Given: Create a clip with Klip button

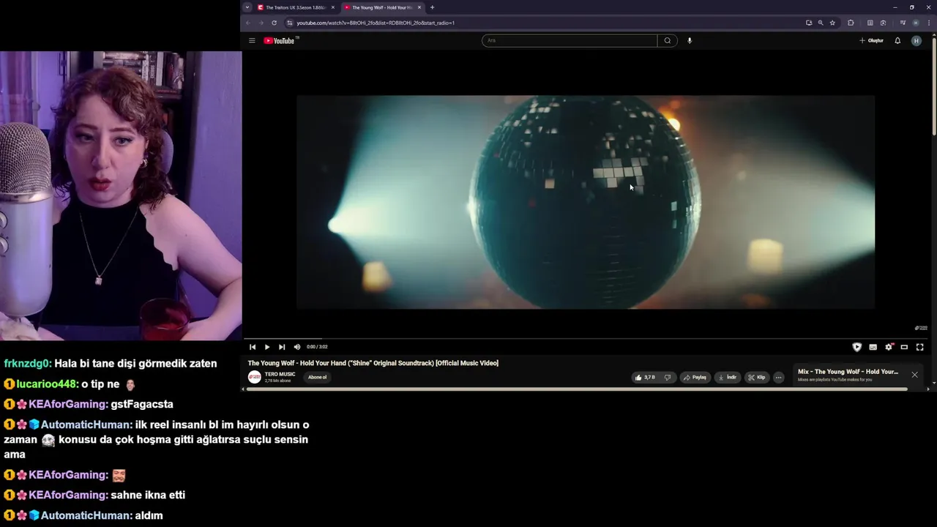Looking at the screenshot, I should pos(757,378).
